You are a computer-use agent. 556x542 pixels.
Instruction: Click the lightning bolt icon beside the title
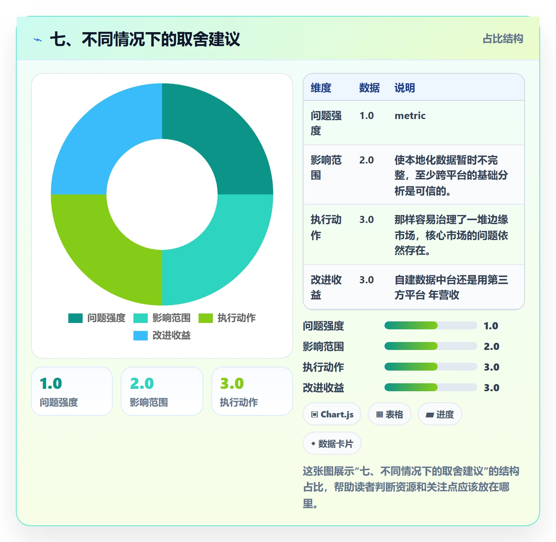point(38,40)
